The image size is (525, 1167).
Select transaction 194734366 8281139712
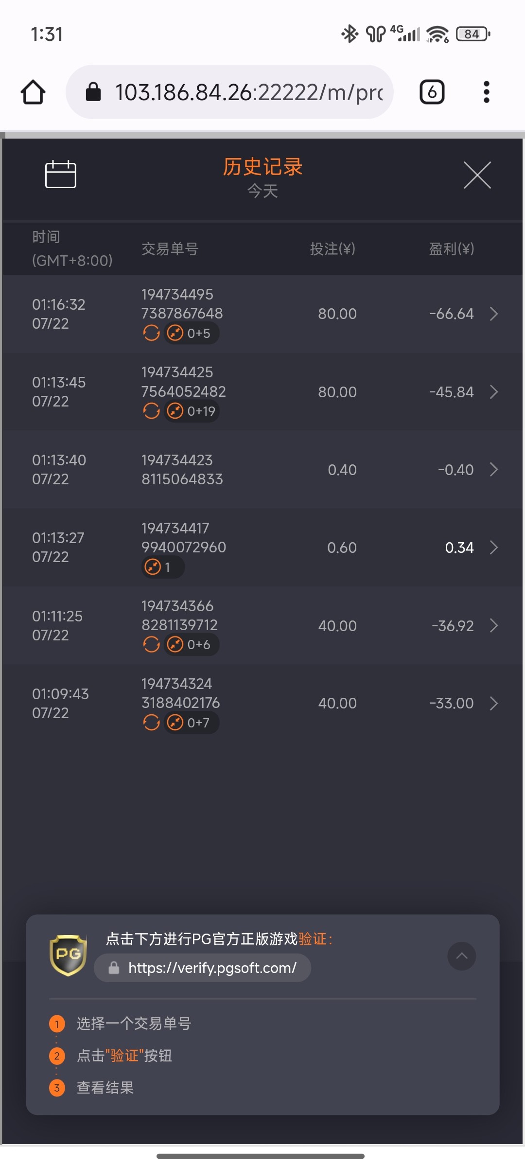click(179, 616)
